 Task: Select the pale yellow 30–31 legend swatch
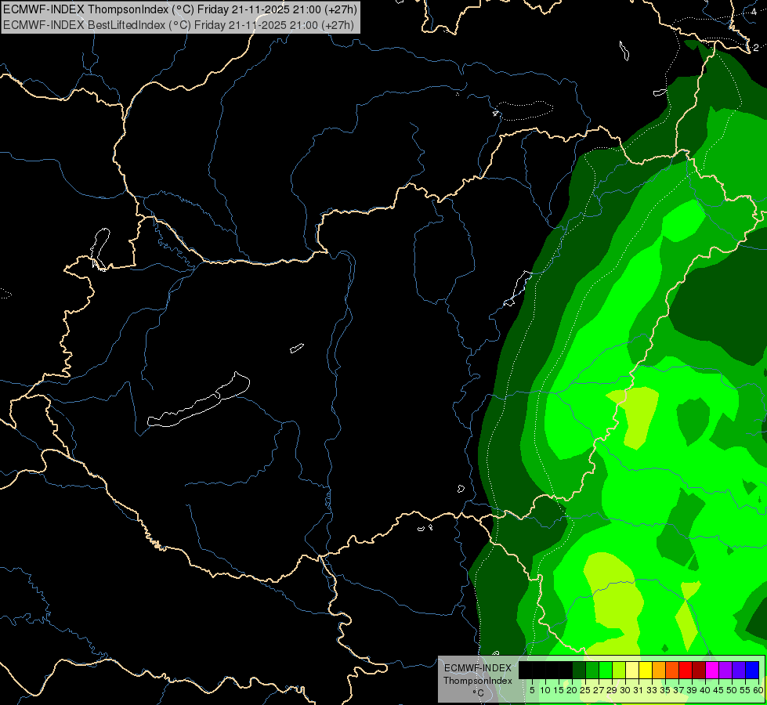[632, 670]
